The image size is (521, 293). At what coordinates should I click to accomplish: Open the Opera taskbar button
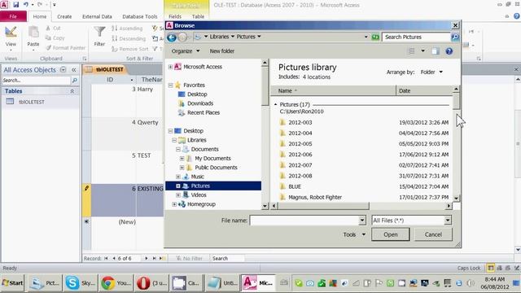tap(151, 283)
